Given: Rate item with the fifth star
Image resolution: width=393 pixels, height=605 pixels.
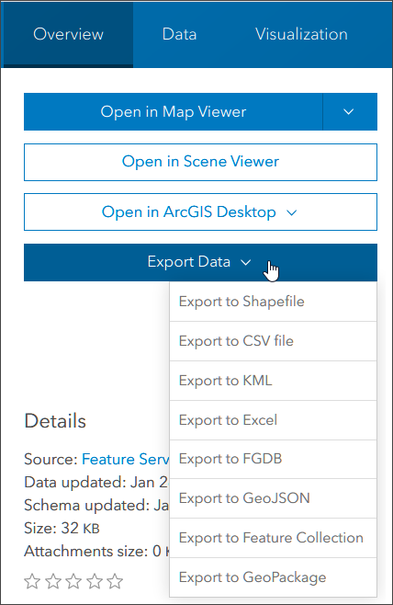Looking at the screenshot, I should pyautogui.click(x=115, y=581).
